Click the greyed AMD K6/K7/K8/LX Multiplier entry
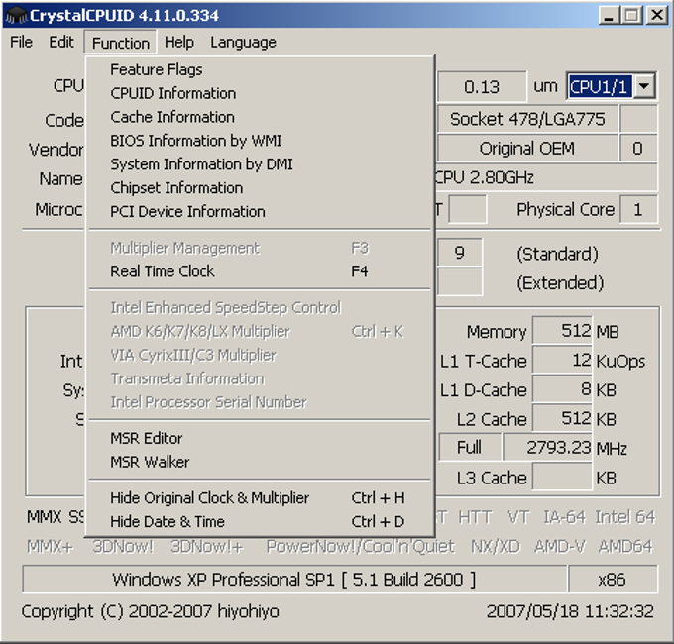Viewport: 674px width, 644px height. coord(260,331)
